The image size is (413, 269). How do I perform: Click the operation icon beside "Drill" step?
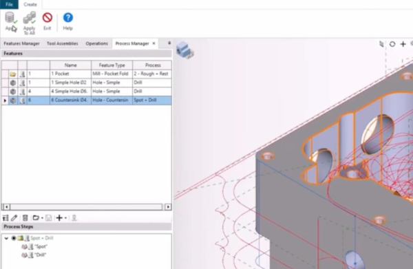click(24, 255)
